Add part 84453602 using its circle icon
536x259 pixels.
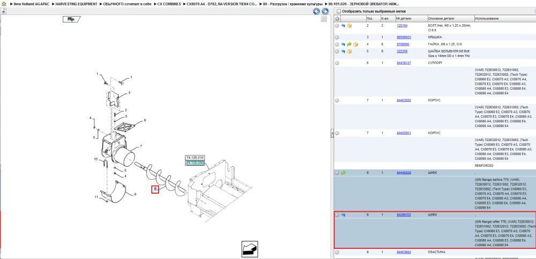337,253
